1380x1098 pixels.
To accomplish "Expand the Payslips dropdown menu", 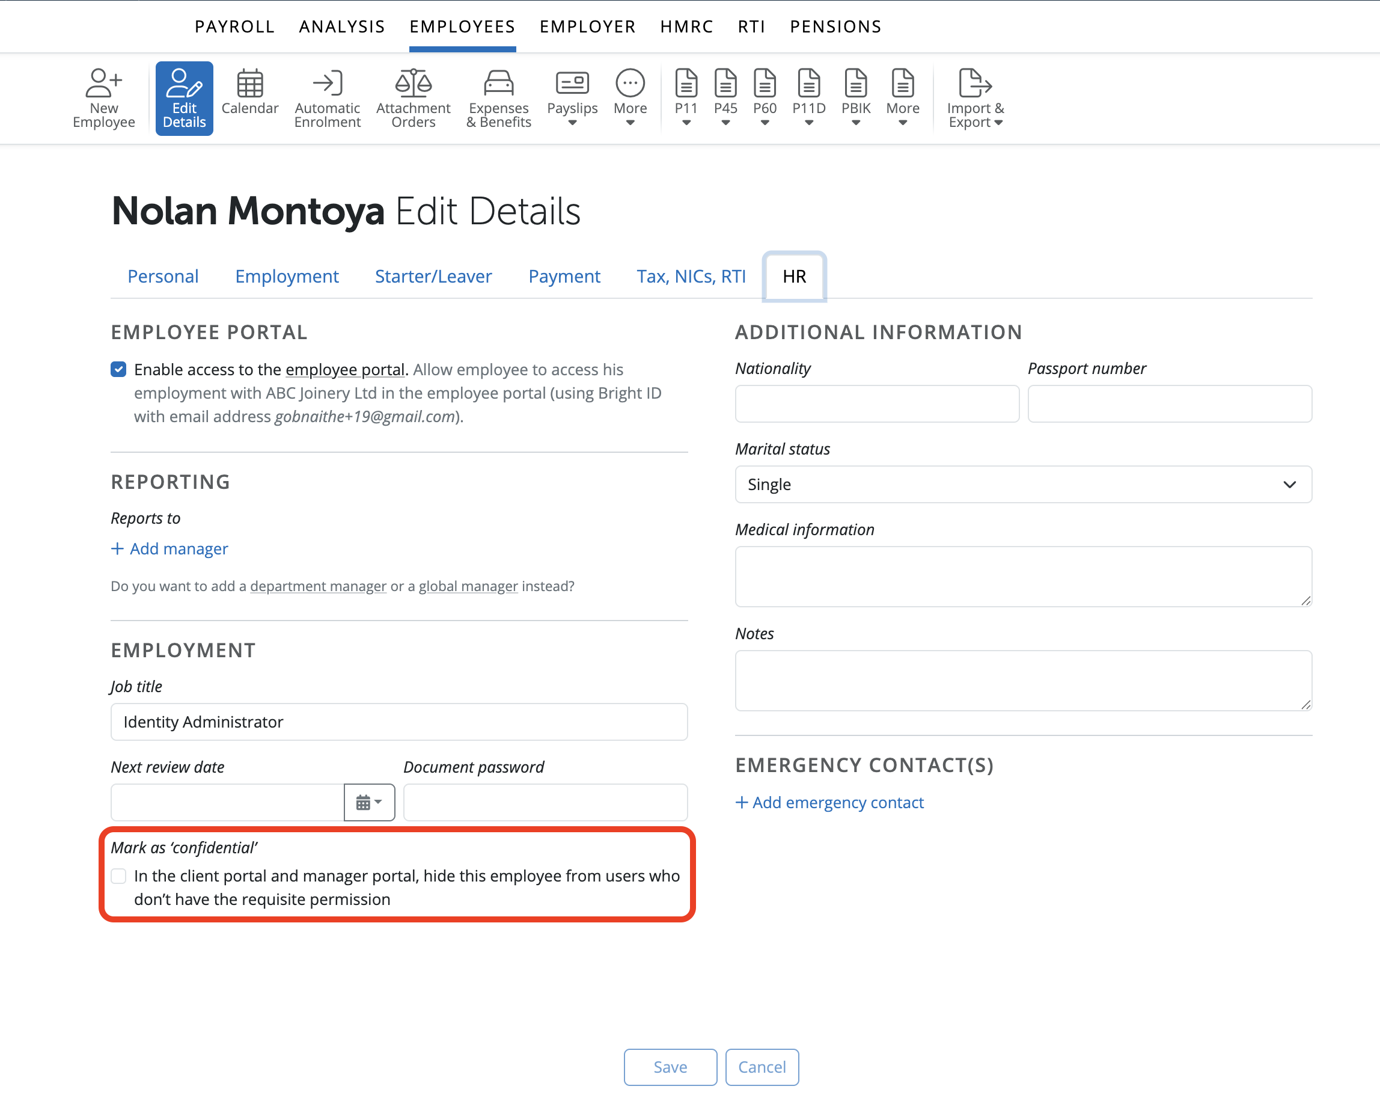I will (x=572, y=97).
